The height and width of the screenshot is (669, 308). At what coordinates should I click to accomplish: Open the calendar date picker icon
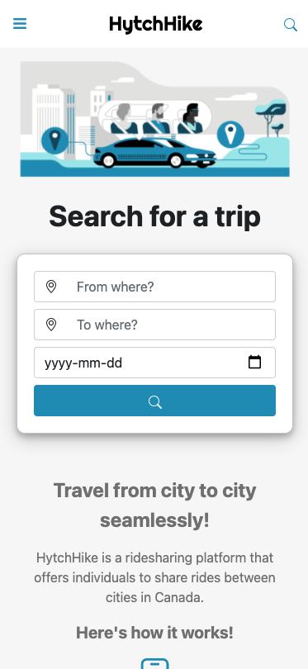254,363
